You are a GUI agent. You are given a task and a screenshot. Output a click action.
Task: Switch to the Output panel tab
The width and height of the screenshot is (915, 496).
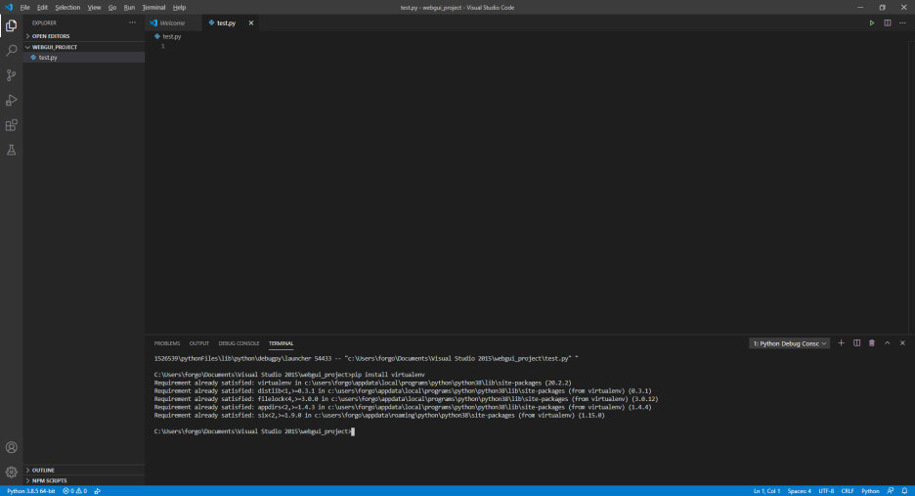pyautogui.click(x=199, y=343)
